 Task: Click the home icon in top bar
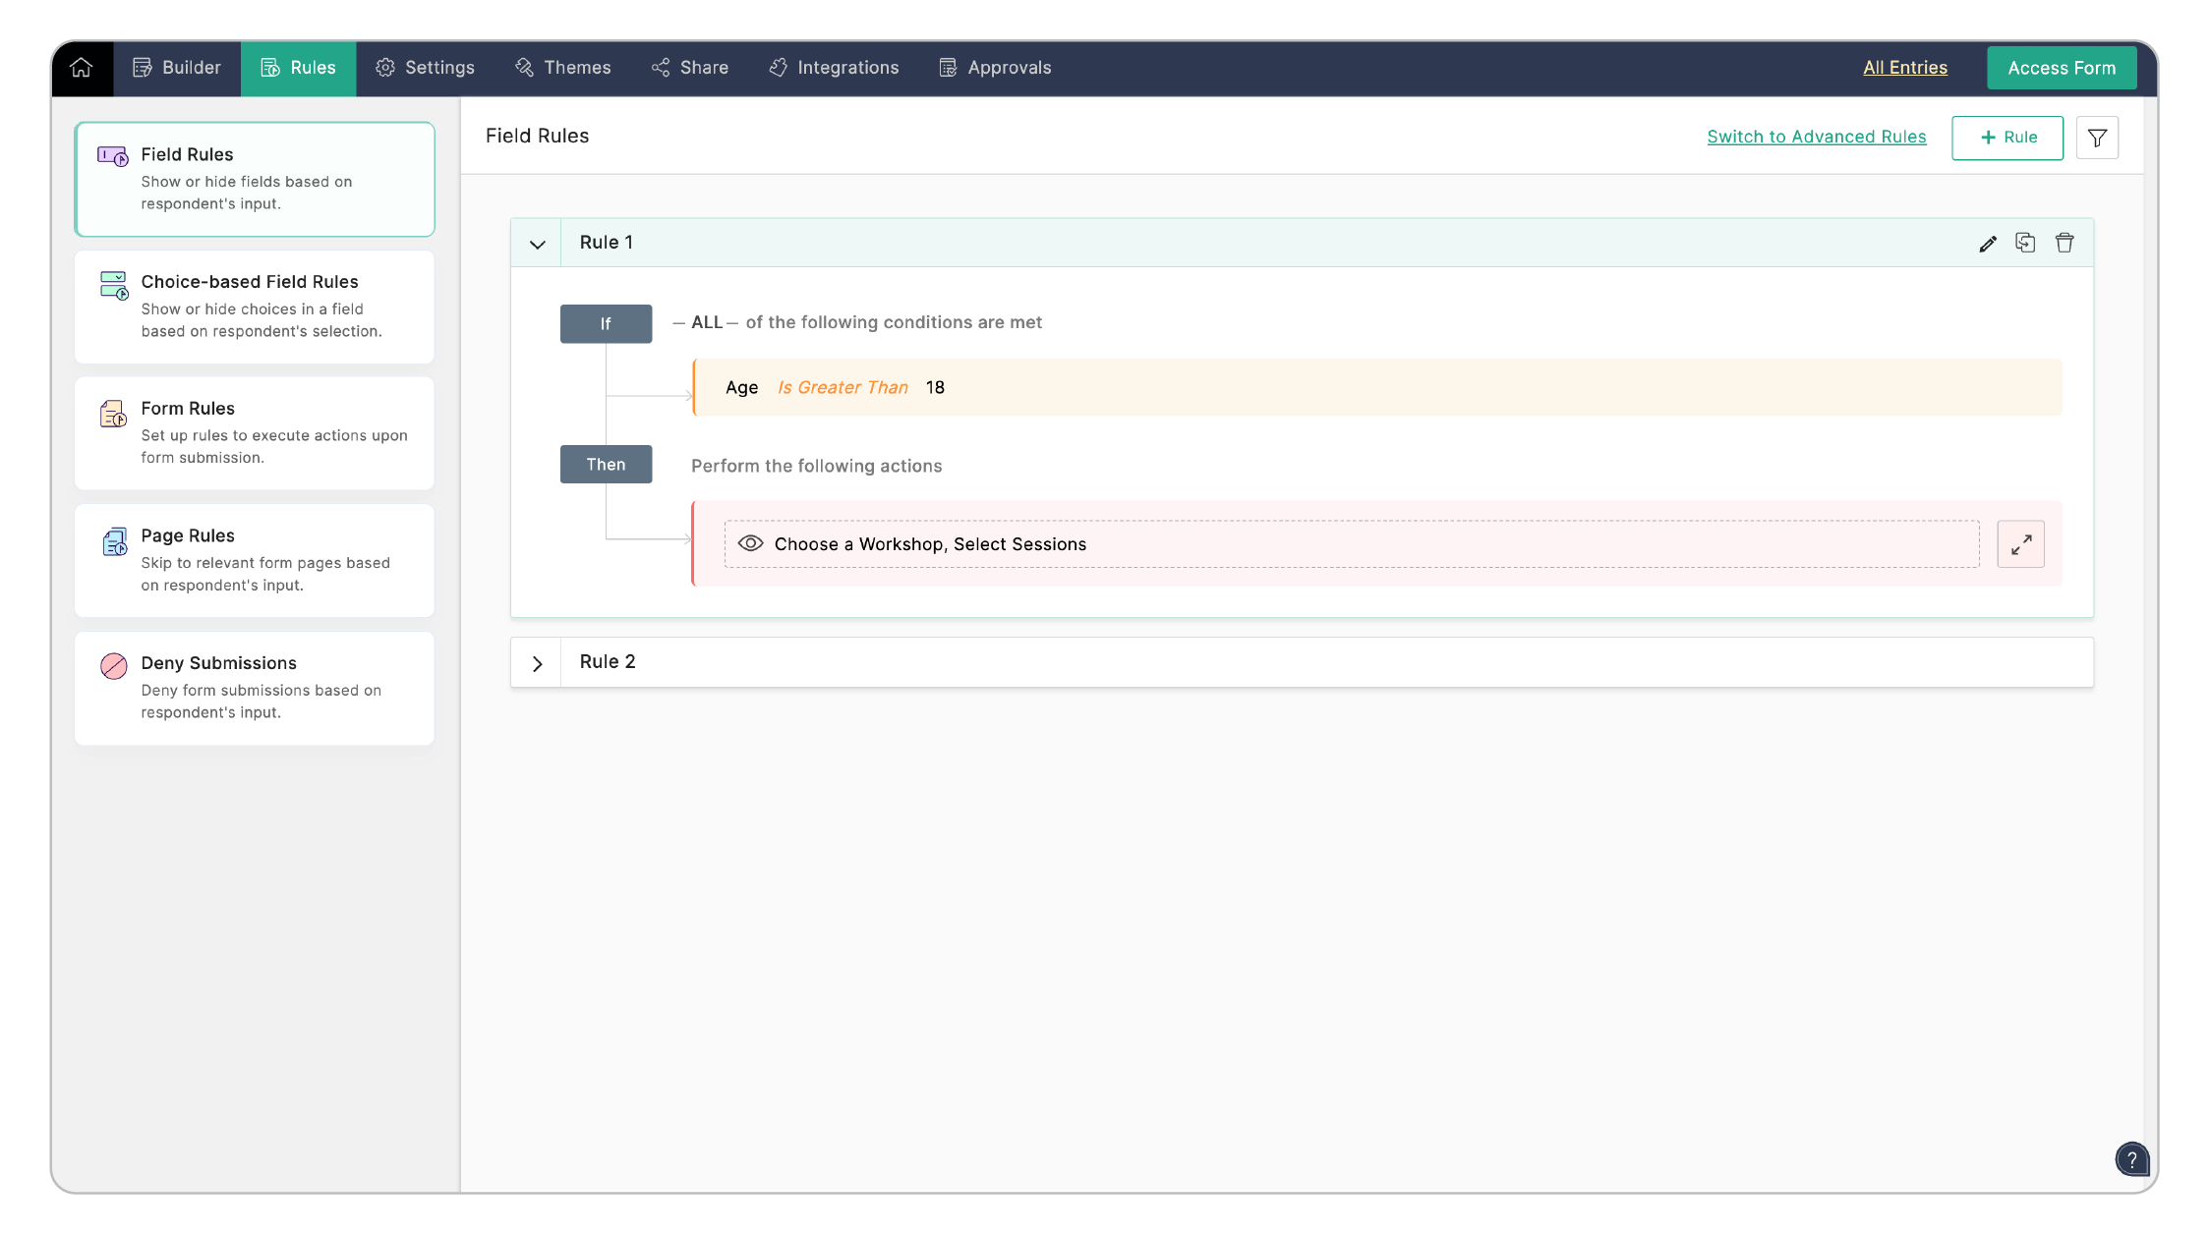(x=82, y=68)
